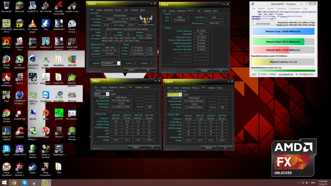331x186 pixels.
Task: Expand the Processor #1 selection dropdown
Action: pos(119,63)
